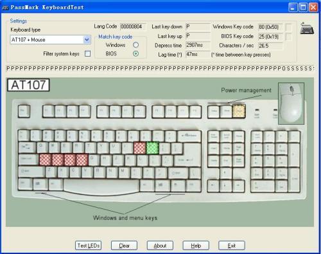Image resolution: width=321 pixels, height=254 pixels.
Task: Click the Clear button
Action: pyautogui.click(x=124, y=246)
